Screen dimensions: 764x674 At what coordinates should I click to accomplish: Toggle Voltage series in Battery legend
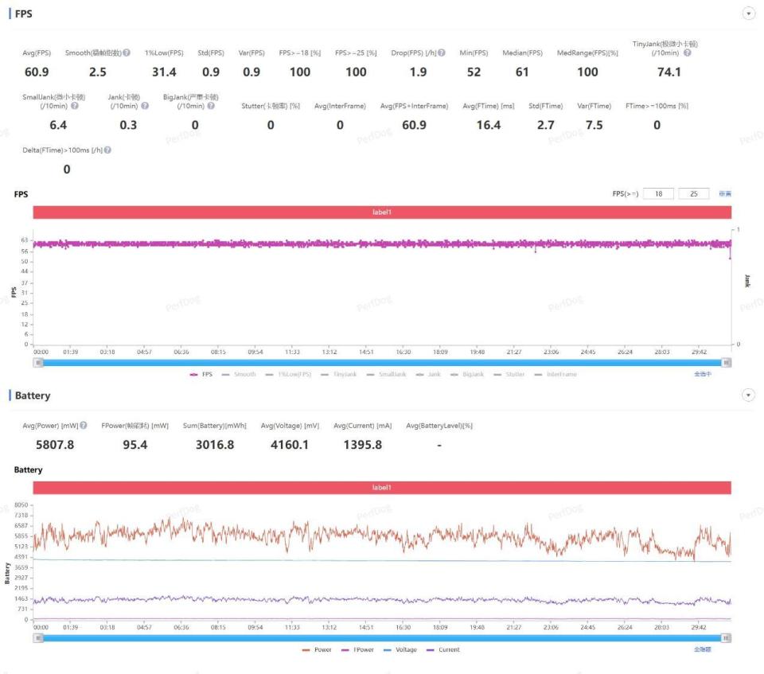400,650
